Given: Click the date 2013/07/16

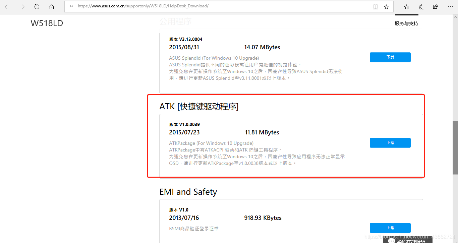Looking at the screenshot, I should 184,218.
